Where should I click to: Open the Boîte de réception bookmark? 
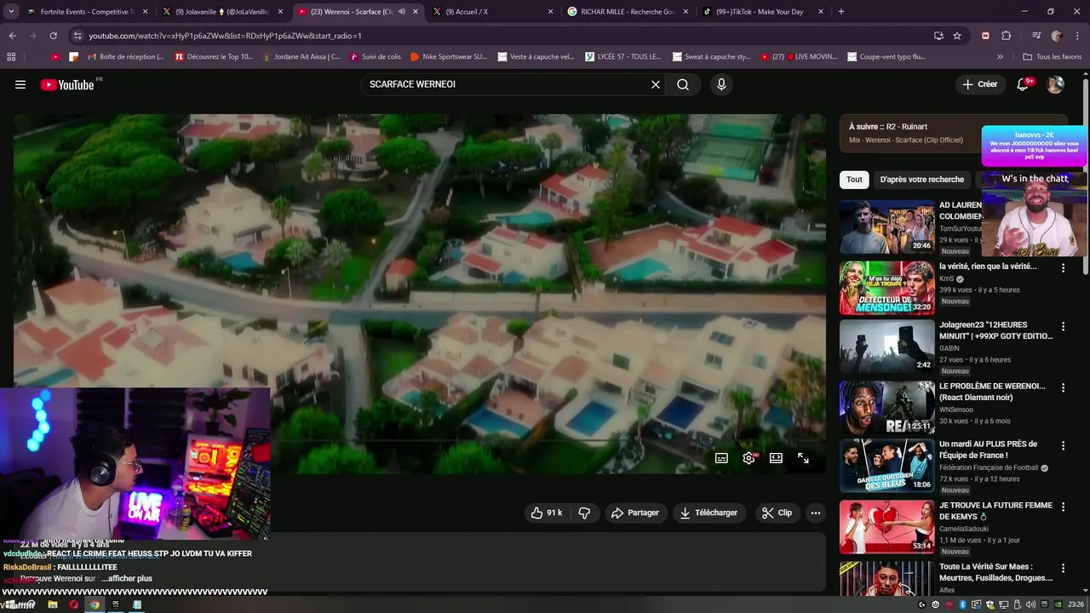click(x=124, y=57)
